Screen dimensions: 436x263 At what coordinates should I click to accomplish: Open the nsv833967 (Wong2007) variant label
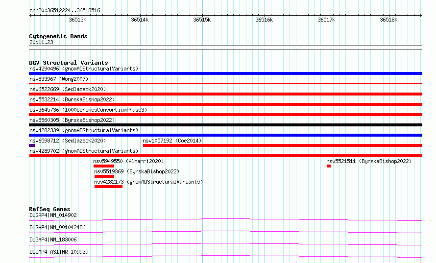(59, 79)
